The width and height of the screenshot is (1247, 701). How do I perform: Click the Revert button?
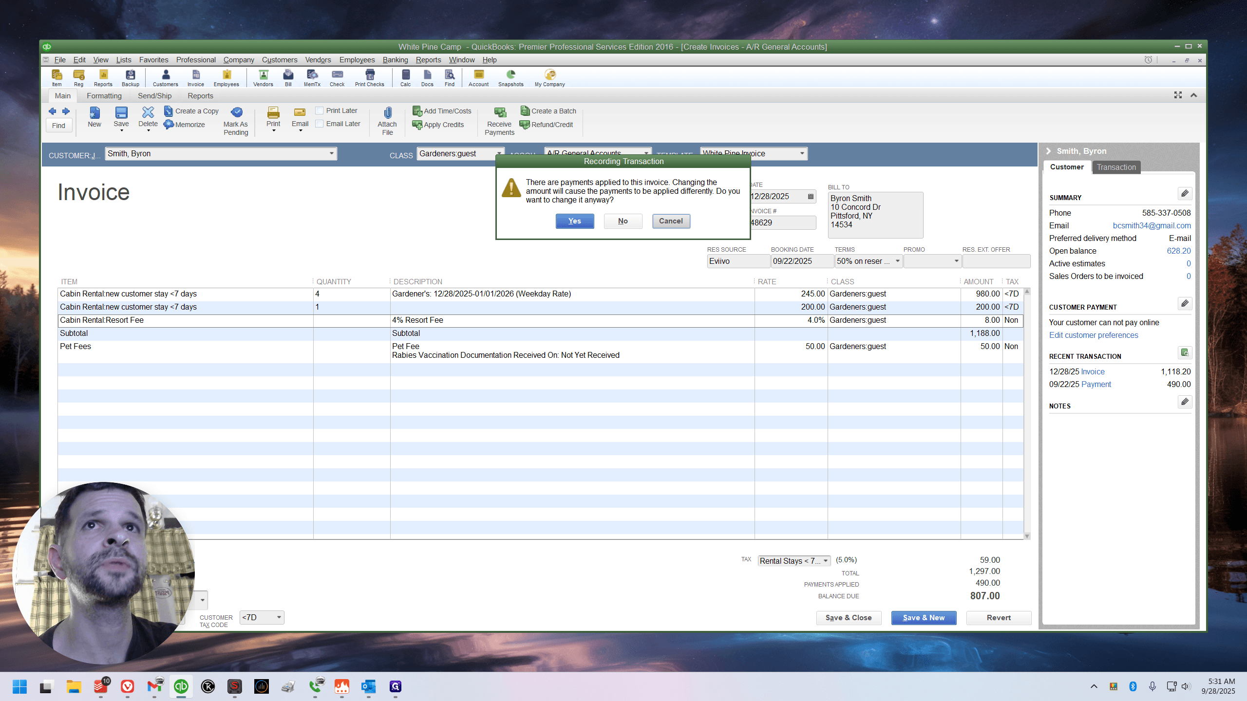click(x=999, y=617)
